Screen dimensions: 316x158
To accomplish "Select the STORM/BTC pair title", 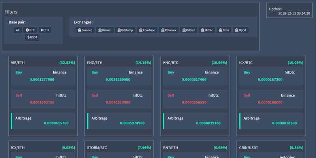I will (x=97, y=148).
